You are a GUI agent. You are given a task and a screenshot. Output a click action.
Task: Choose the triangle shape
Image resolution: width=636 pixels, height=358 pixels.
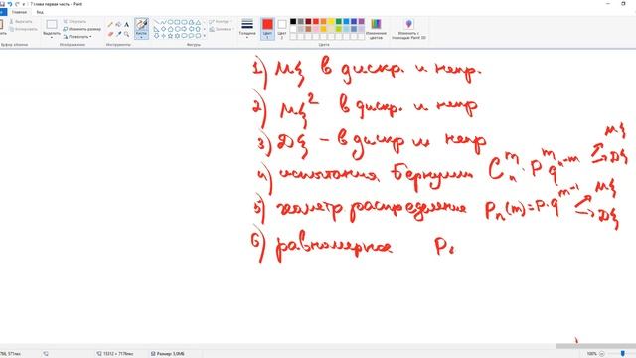(198, 22)
